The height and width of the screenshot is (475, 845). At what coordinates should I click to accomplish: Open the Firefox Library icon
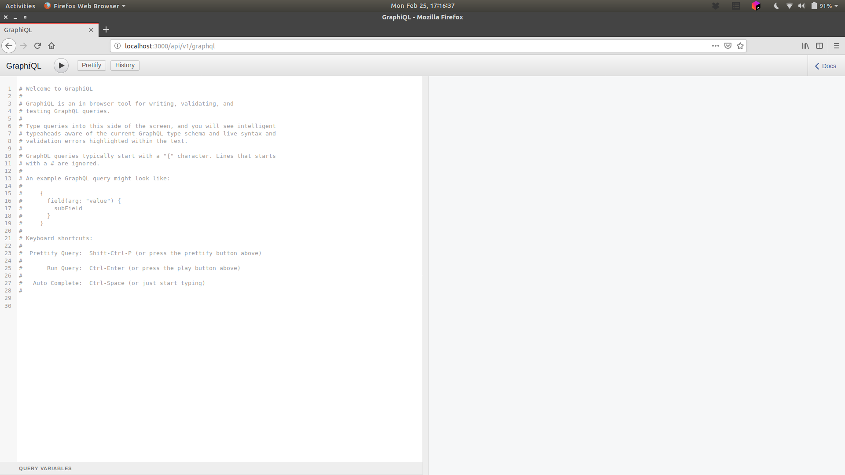(x=805, y=46)
